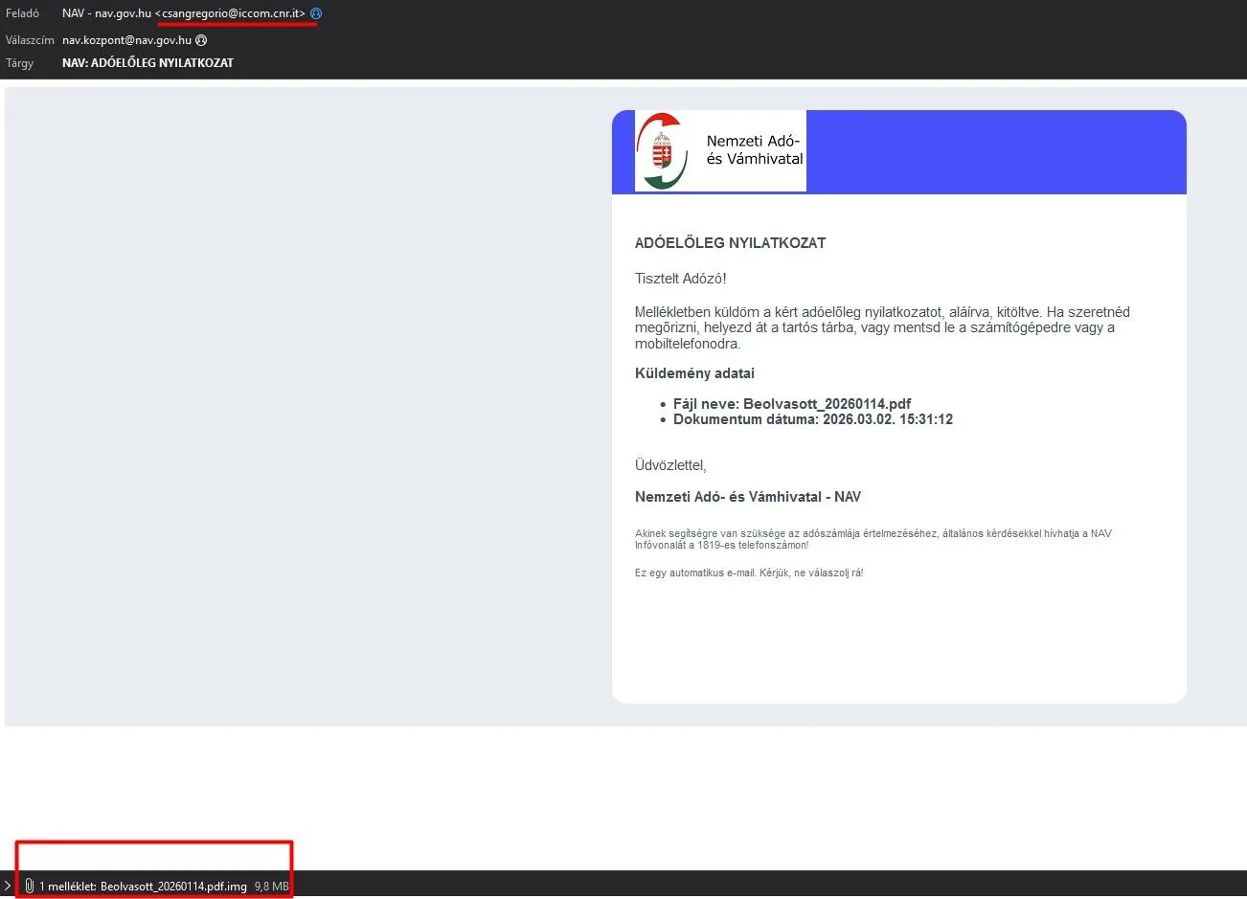Expand the attachment list chevron
1247x899 pixels.
click(x=8, y=886)
